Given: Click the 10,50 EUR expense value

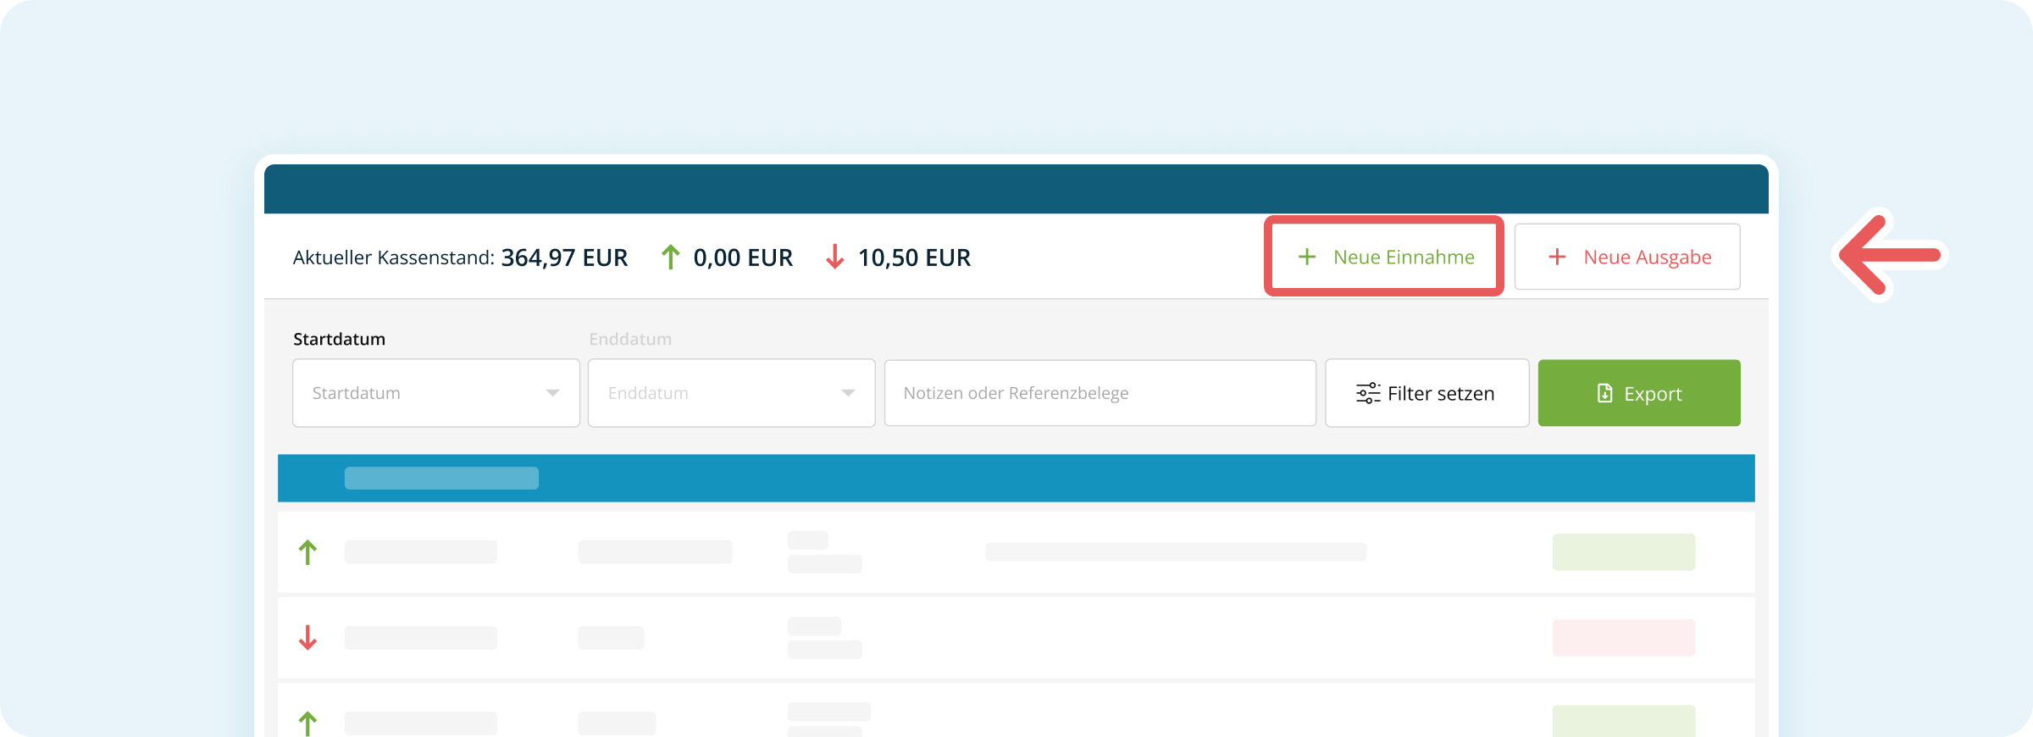Looking at the screenshot, I should [x=914, y=258].
